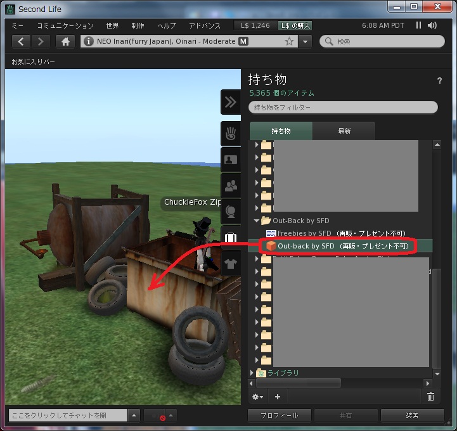Image resolution: width=457 pixels, height=431 pixels.
Task: Collapse the sidebar with the double-arrow icon
Action: (x=230, y=102)
